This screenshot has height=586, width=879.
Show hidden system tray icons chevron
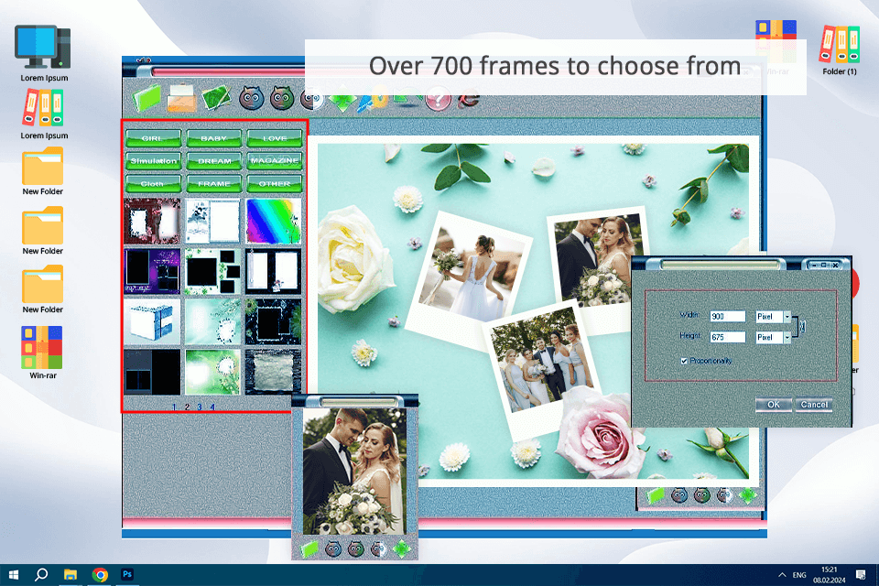[x=781, y=575]
